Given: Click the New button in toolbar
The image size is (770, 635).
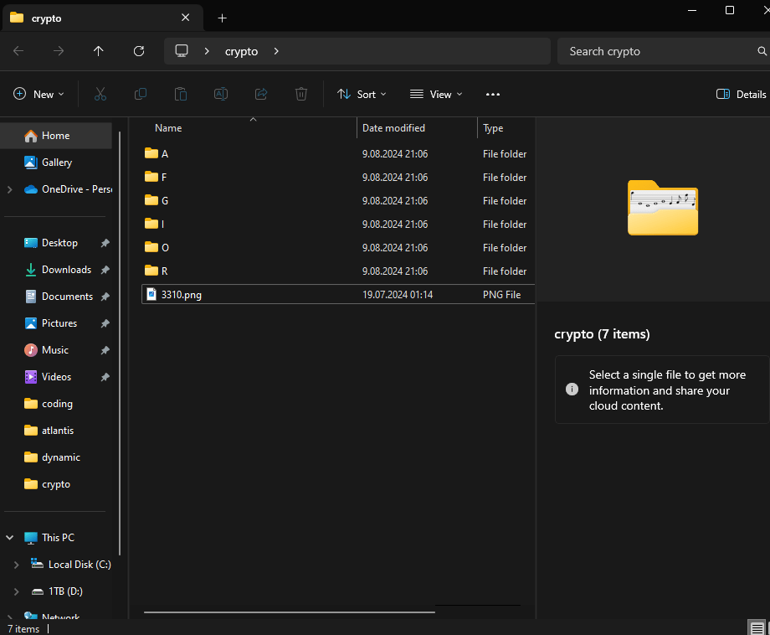Looking at the screenshot, I should pos(38,95).
